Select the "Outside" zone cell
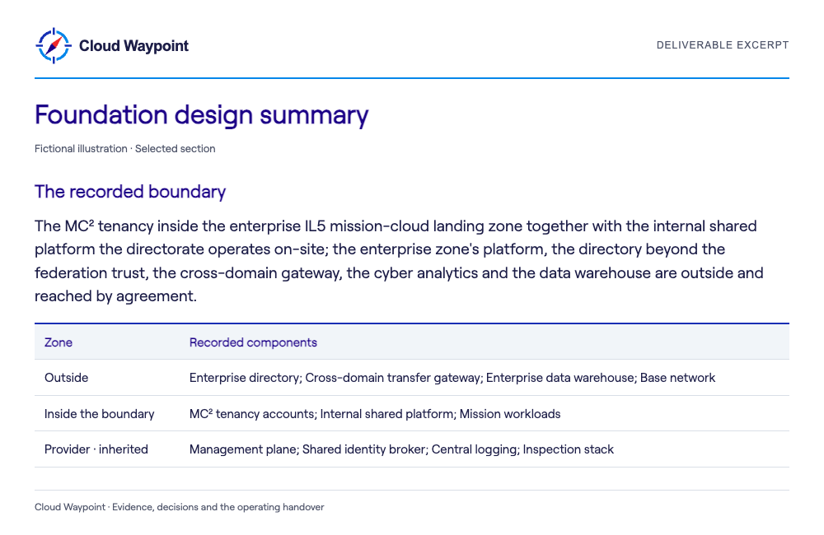Viewport: 824px width, 535px height. point(66,378)
